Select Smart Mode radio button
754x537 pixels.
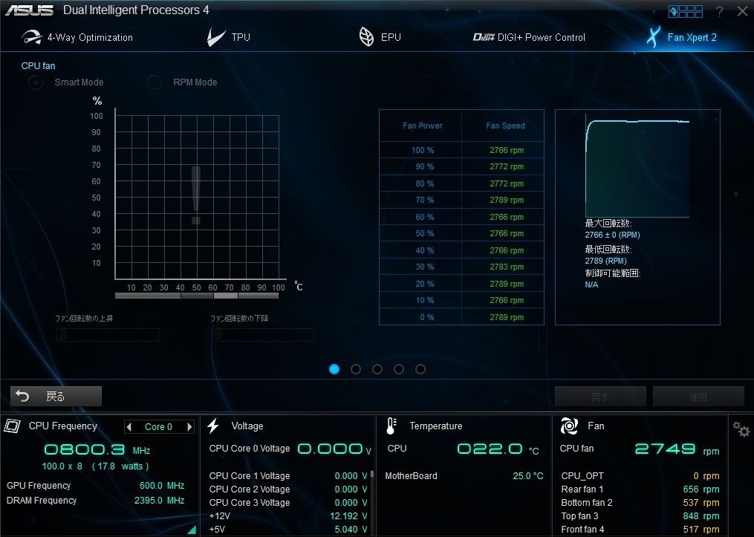[x=35, y=82]
